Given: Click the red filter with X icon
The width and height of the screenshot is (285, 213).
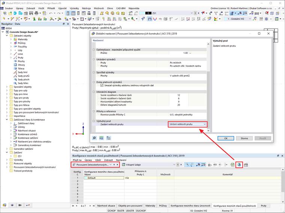Looking at the screenshot, I should click(203, 13).
